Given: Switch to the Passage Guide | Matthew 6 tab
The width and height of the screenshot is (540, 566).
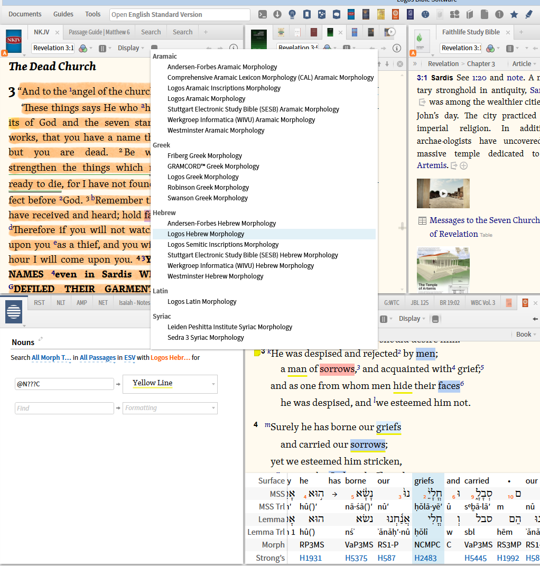Looking at the screenshot, I should pos(98,32).
